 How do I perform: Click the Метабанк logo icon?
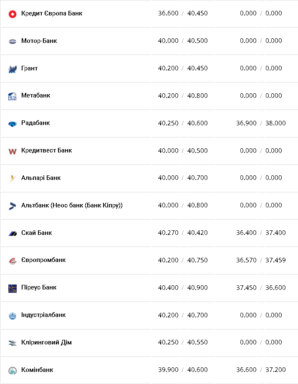pyautogui.click(x=13, y=96)
